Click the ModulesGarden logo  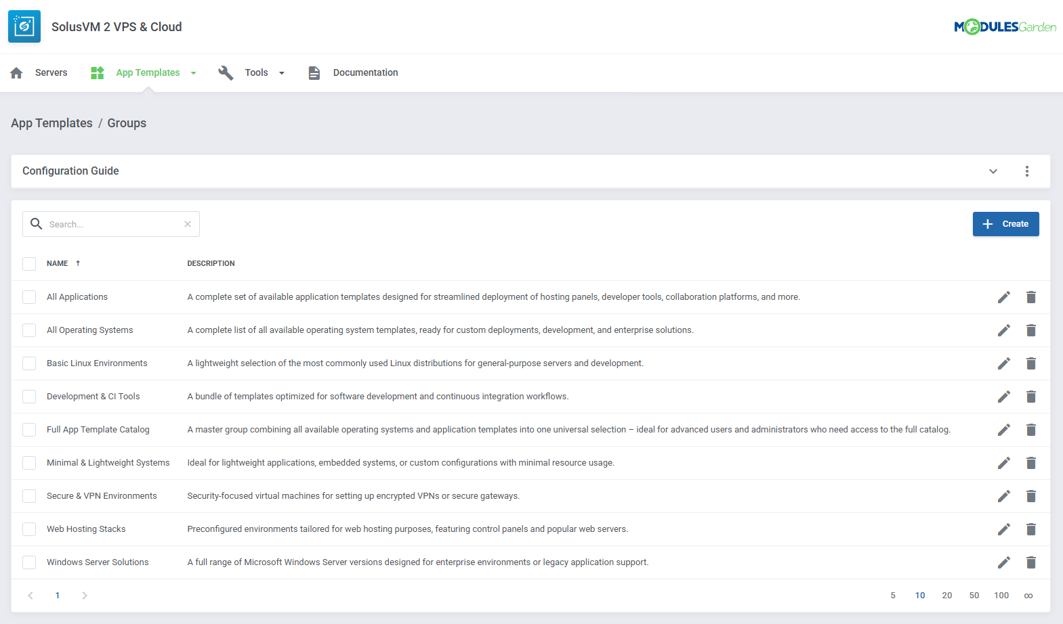(x=1005, y=27)
